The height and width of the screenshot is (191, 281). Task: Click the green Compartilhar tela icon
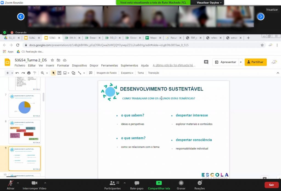[x=159, y=183]
